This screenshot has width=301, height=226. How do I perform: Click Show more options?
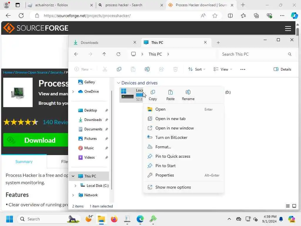(x=183, y=187)
